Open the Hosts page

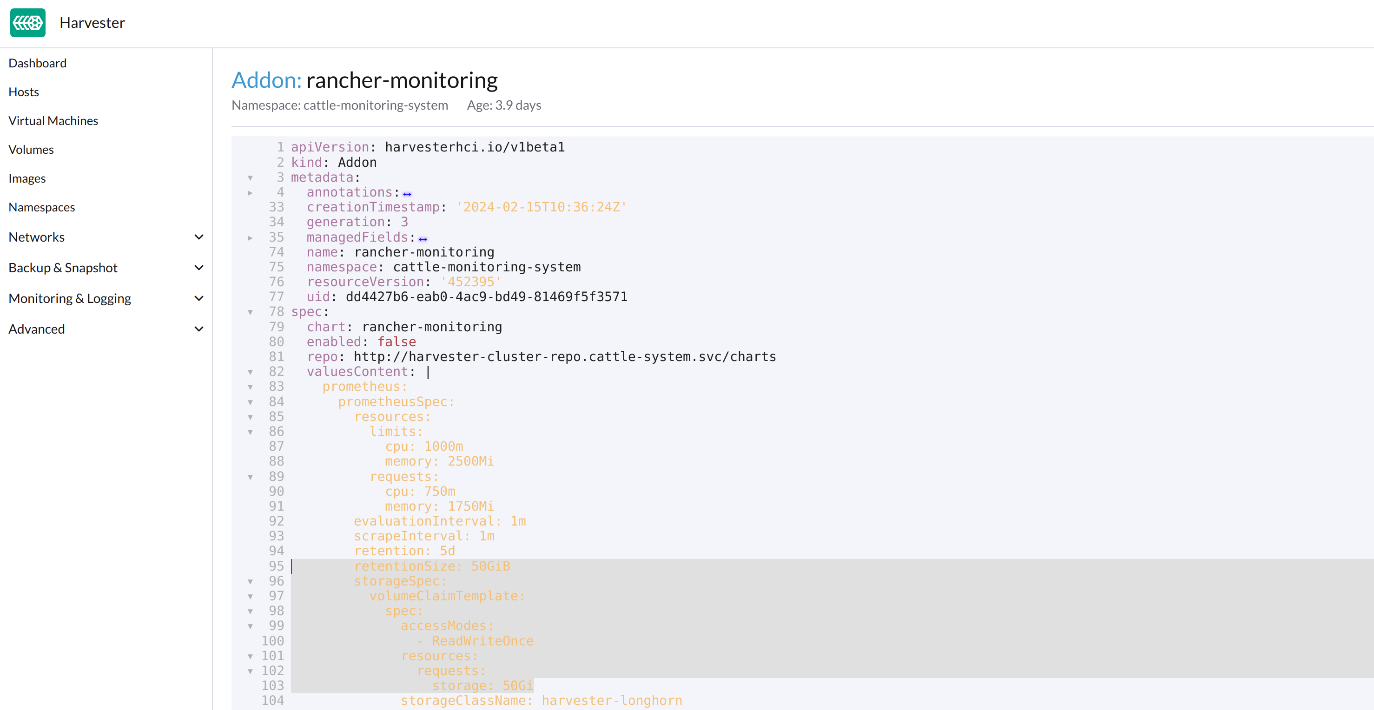click(23, 92)
